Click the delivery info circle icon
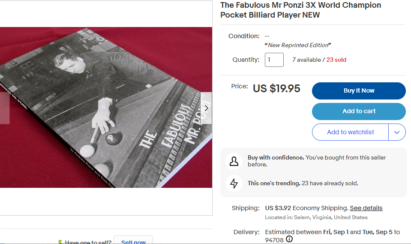The width and height of the screenshot is (411, 244). click(x=289, y=239)
